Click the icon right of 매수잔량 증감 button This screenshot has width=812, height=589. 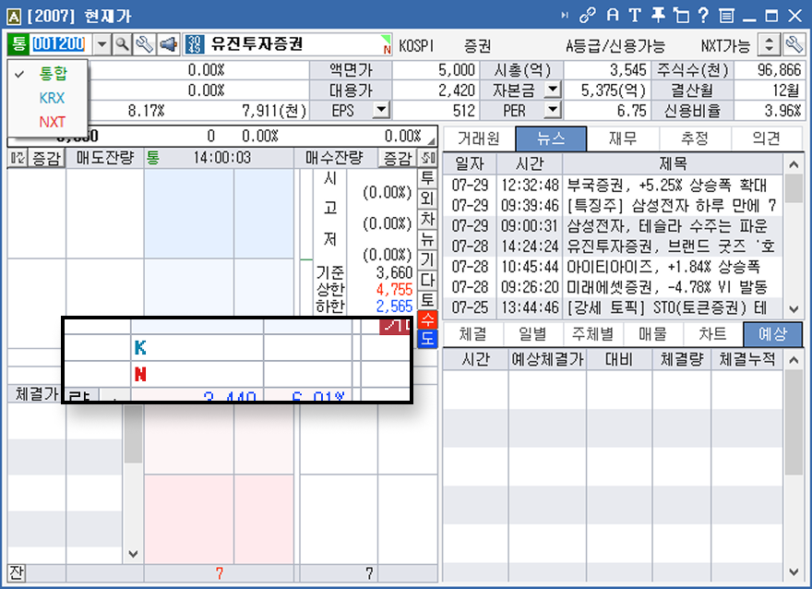coord(428,158)
